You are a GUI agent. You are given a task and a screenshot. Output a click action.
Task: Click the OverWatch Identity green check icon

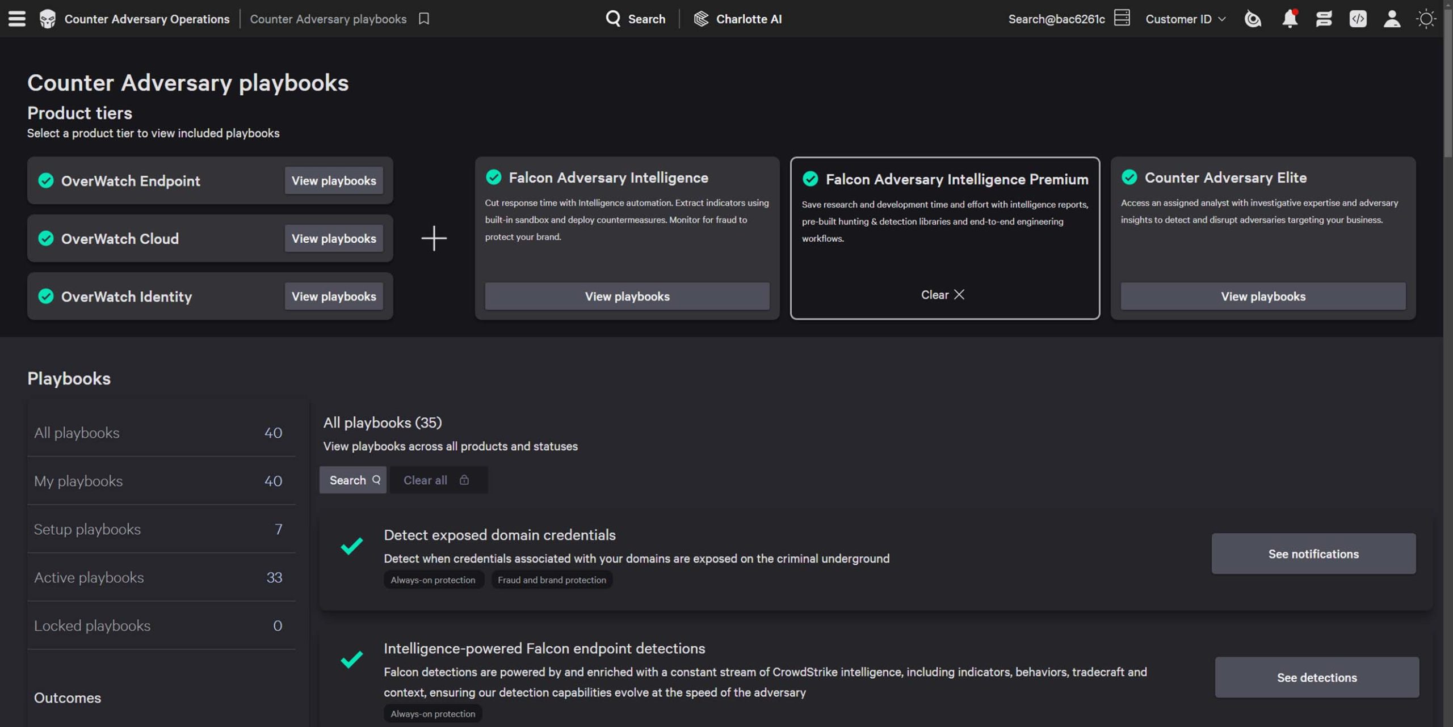coord(46,297)
